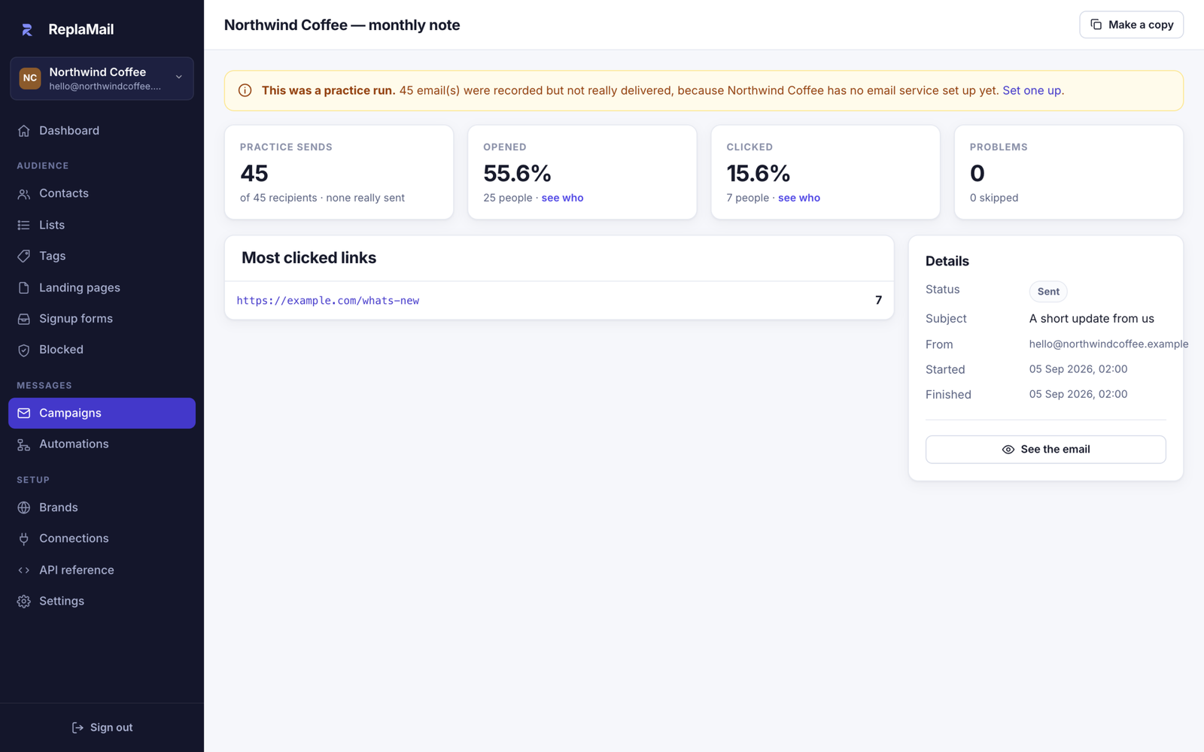Click the Contacts people icon
Image resolution: width=1204 pixels, height=752 pixels.
(24, 194)
